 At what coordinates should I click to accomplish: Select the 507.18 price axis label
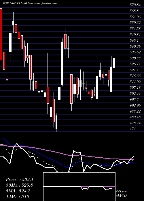pos(135,88)
